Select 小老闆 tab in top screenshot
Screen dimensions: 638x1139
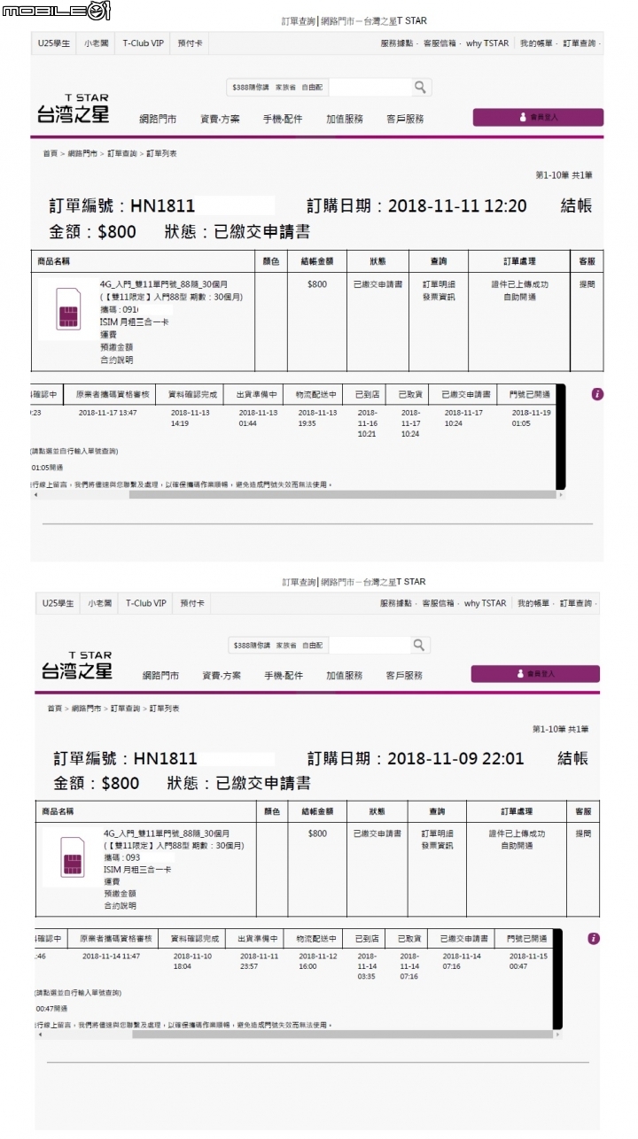coord(97,43)
